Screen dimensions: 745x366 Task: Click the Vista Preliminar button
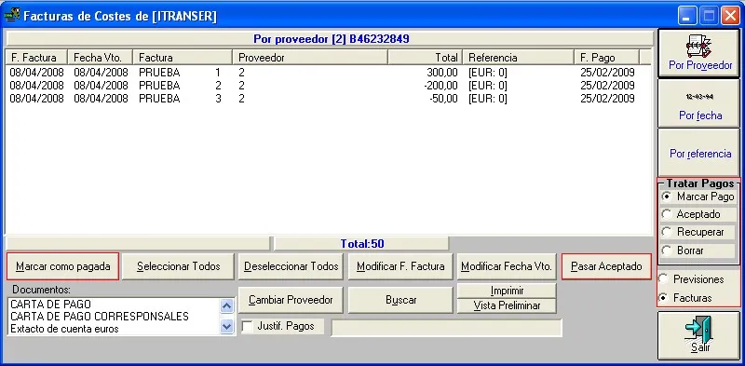coord(507,305)
